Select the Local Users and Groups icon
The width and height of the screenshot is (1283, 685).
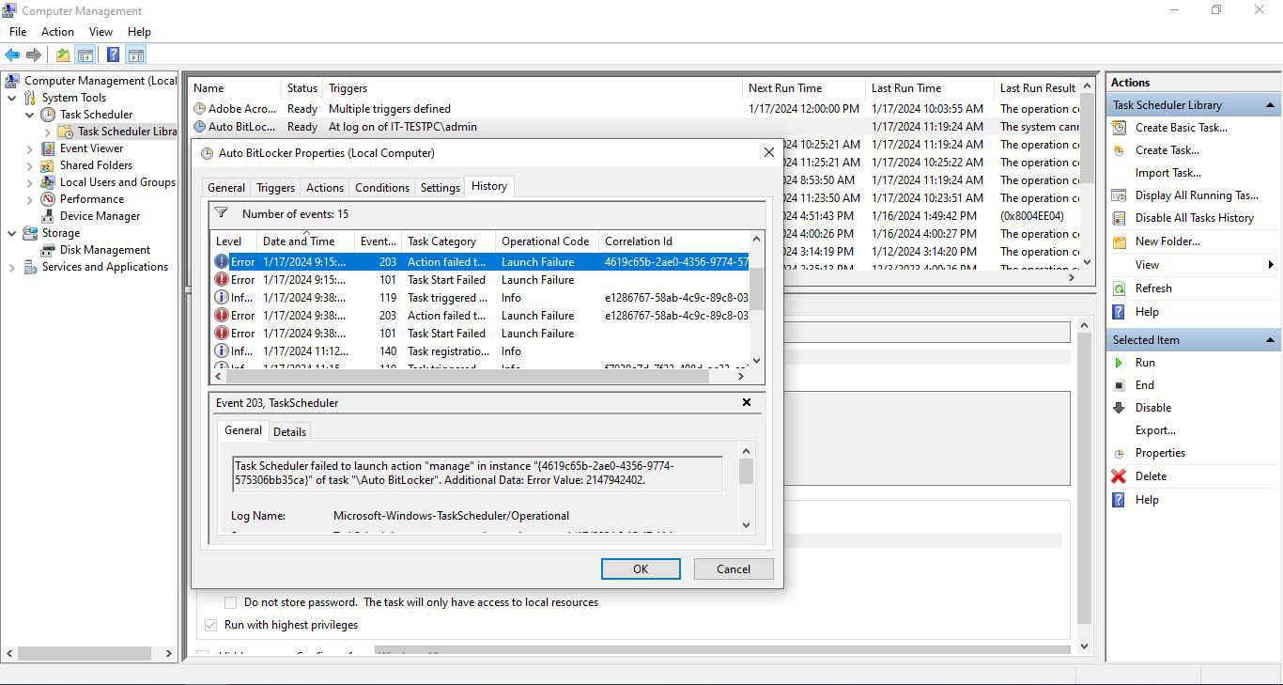[x=48, y=182]
